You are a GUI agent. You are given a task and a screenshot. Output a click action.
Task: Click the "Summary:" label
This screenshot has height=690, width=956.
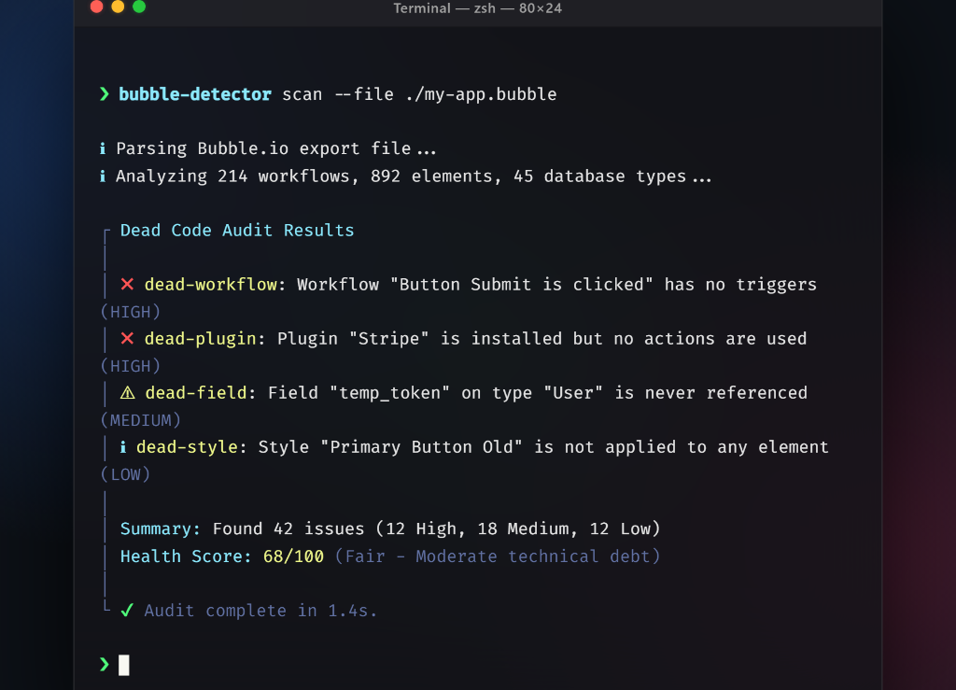[x=160, y=529]
